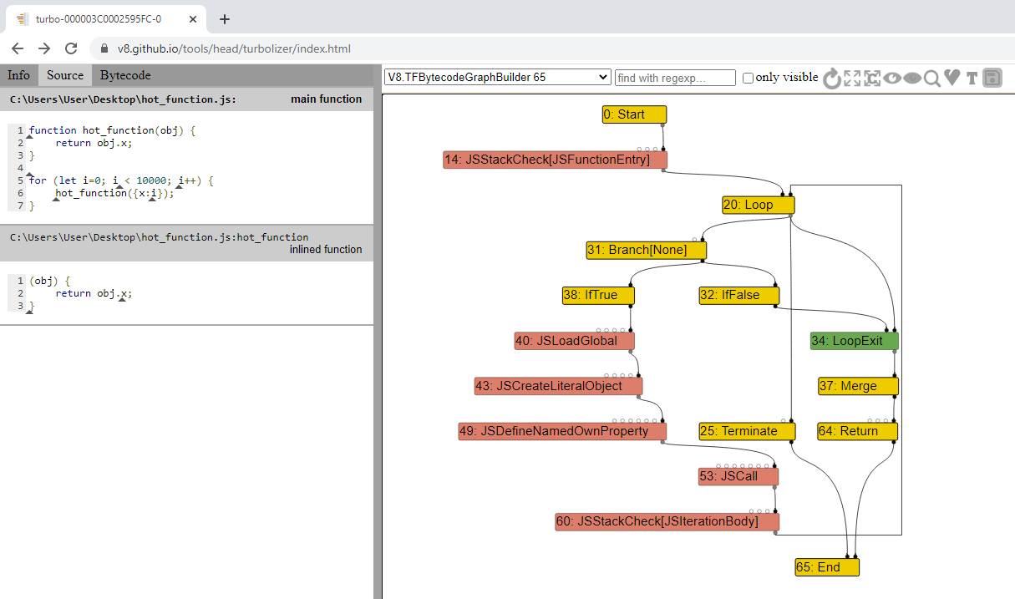This screenshot has width=1015, height=599.
Task: Select the 20: Loop node
Action: (759, 205)
